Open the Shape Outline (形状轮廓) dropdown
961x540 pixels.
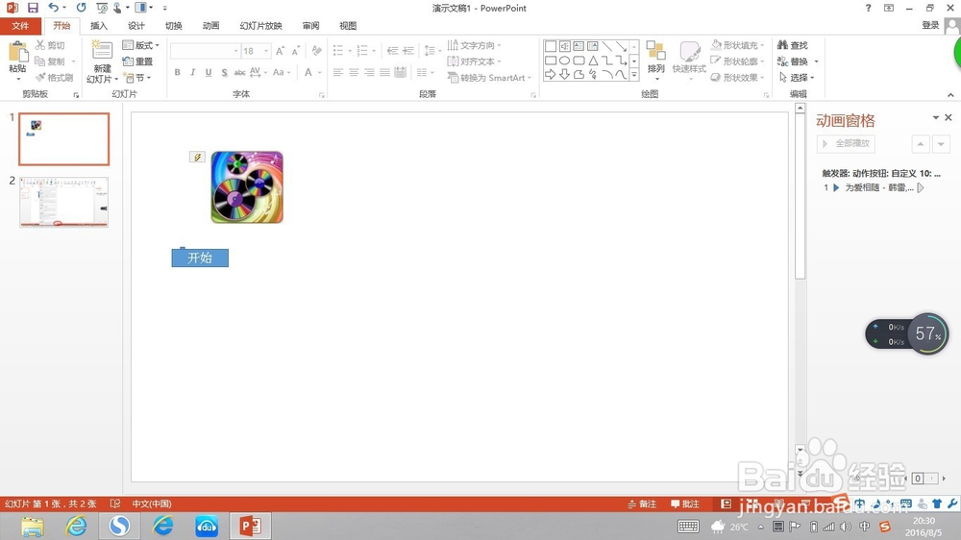(738, 61)
